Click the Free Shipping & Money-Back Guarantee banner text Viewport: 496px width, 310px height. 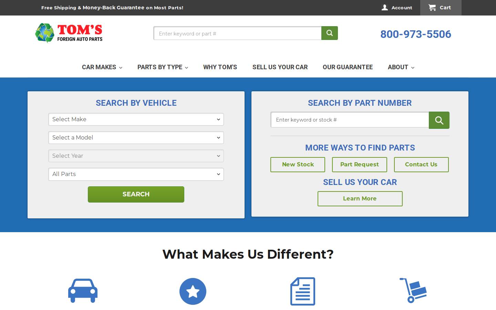tap(112, 8)
